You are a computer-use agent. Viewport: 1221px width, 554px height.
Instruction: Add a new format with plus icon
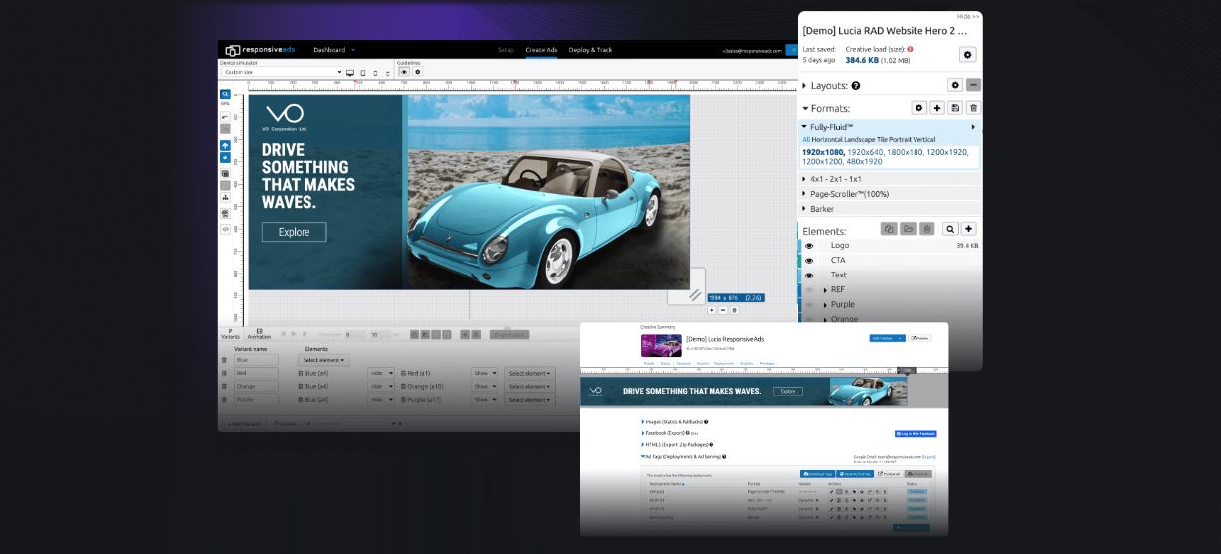pos(937,108)
